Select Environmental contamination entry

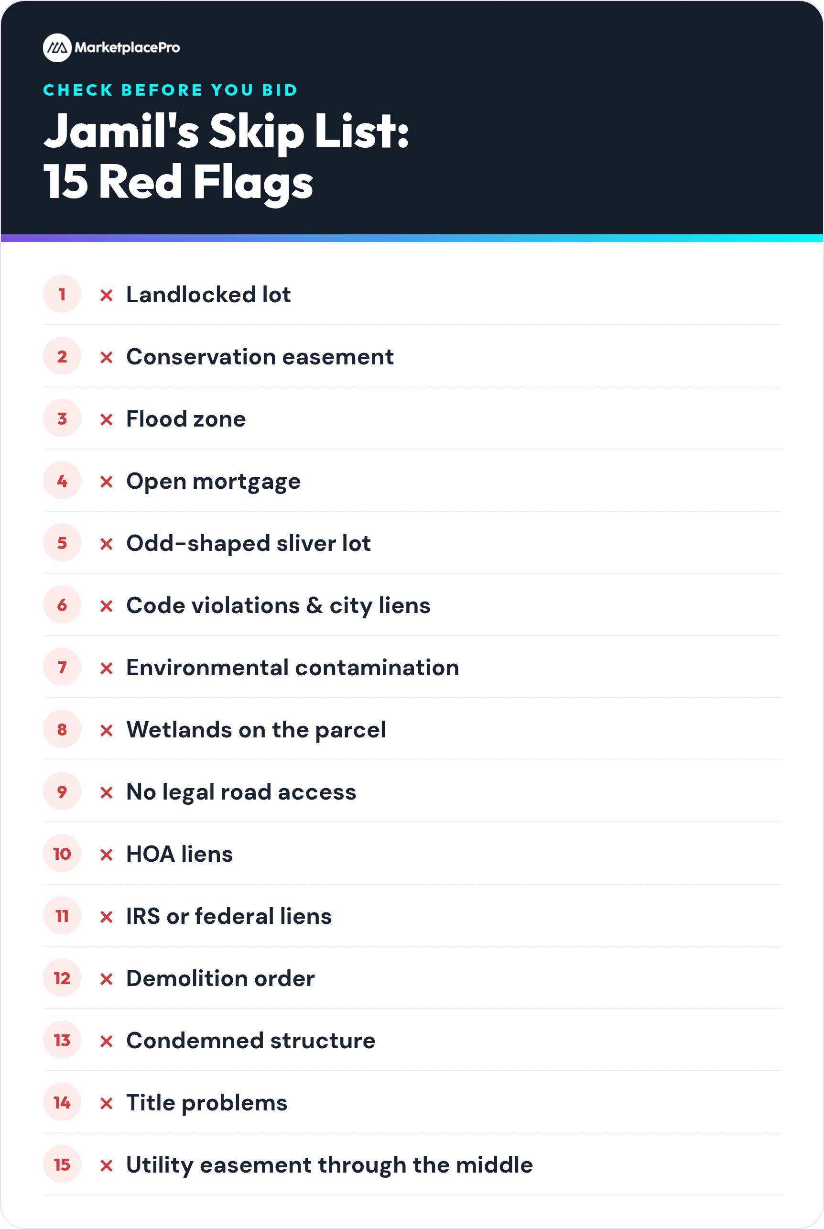click(x=293, y=668)
